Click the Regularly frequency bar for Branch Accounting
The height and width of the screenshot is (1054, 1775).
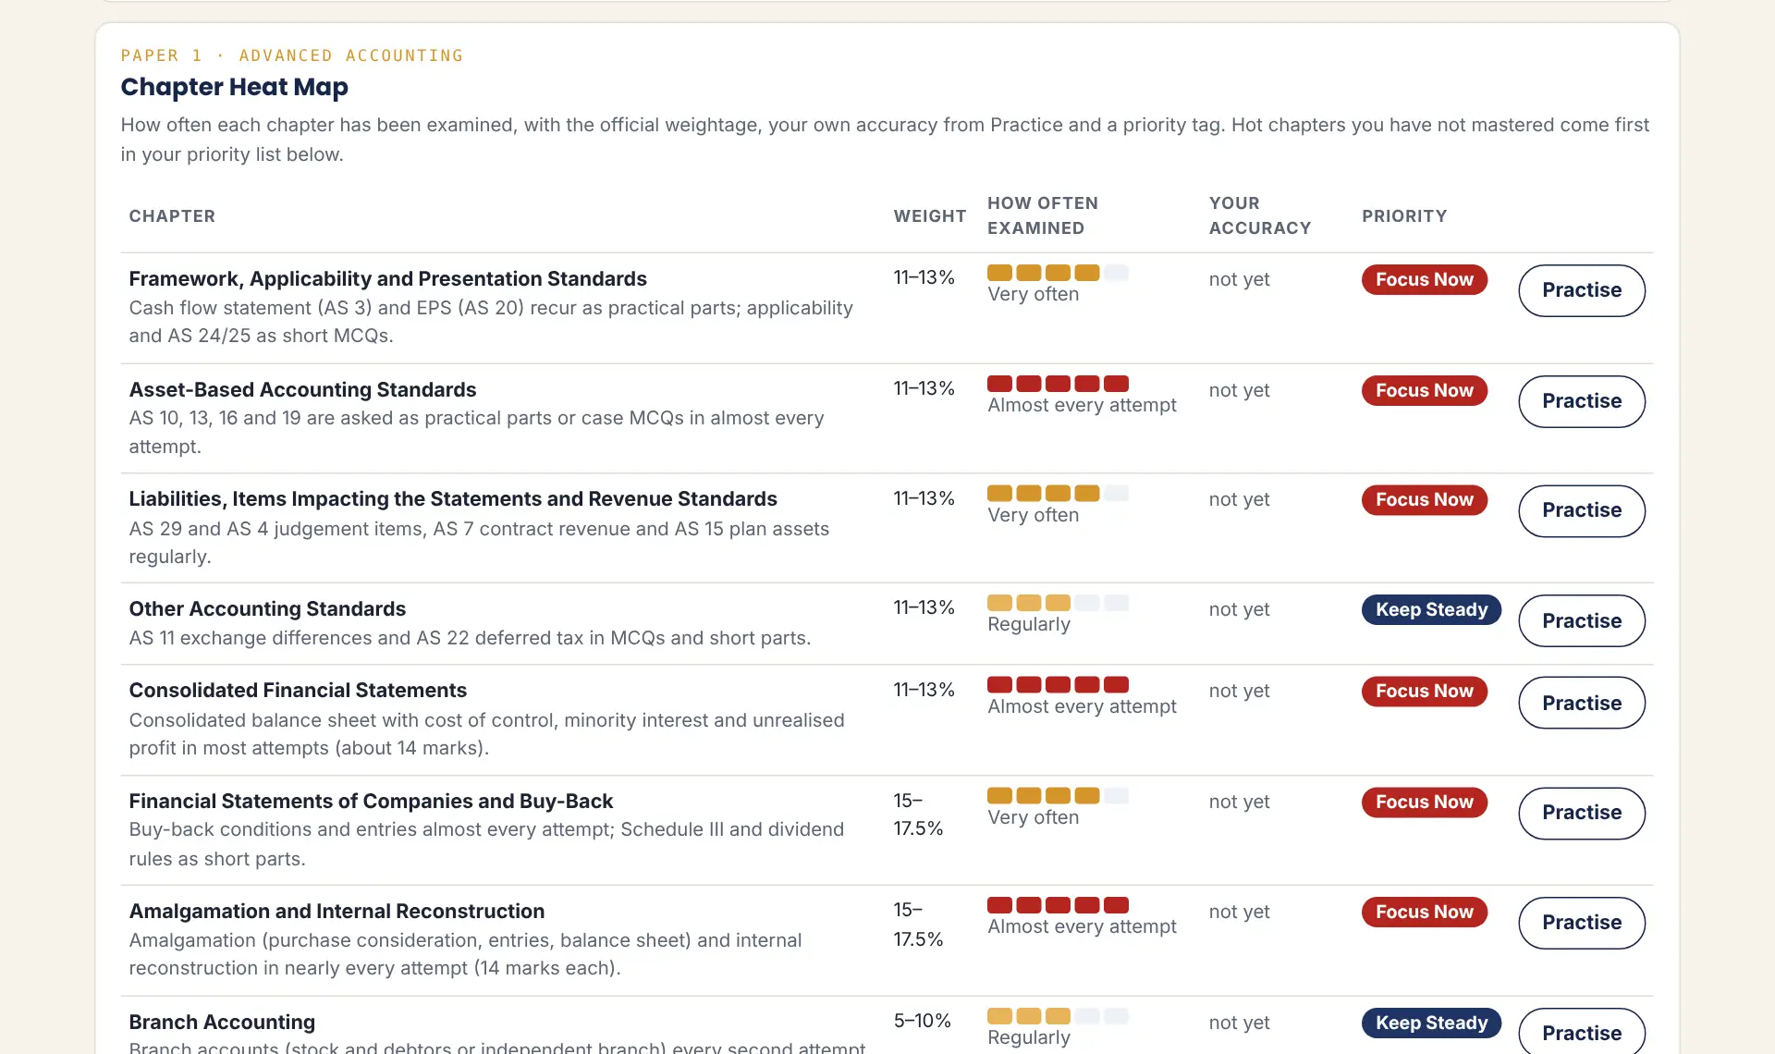click(1058, 1016)
